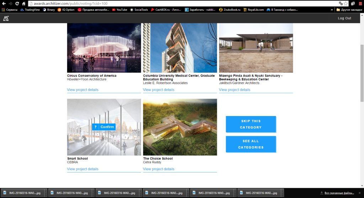This screenshot has height=198, width=364.
Task: Click the page vertical scrollbar thumb
Action: click(x=362, y=73)
